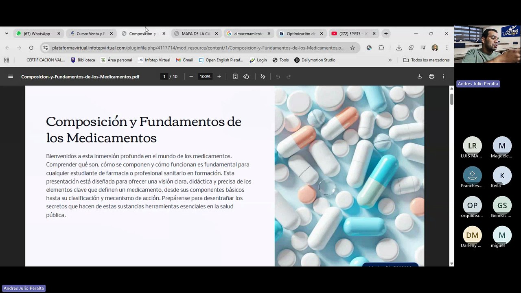Activate the PDF annotation draw tool
Screen dimensions: 521x293
pos(263,77)
